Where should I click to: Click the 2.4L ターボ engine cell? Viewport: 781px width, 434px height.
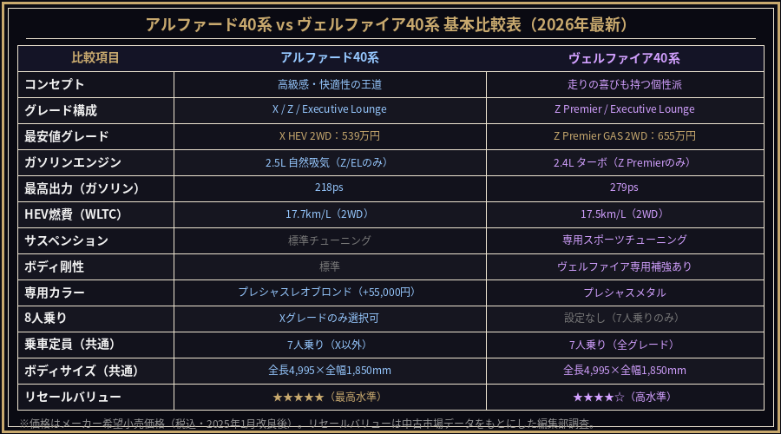[624, 162]
